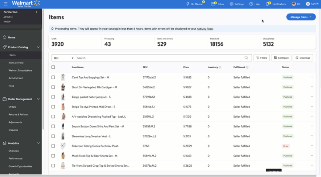Click the search magnifier icon
This screenshot has width=321, height=177.
(x=246, y=58)
